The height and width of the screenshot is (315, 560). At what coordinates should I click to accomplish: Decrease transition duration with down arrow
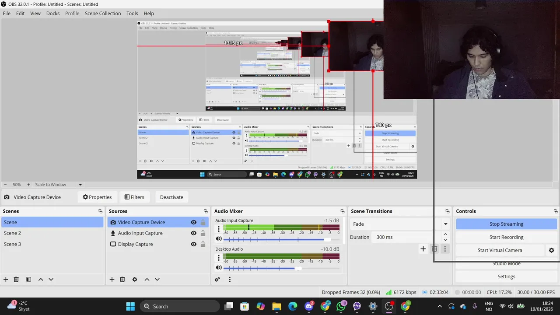[x=445, y=240]
